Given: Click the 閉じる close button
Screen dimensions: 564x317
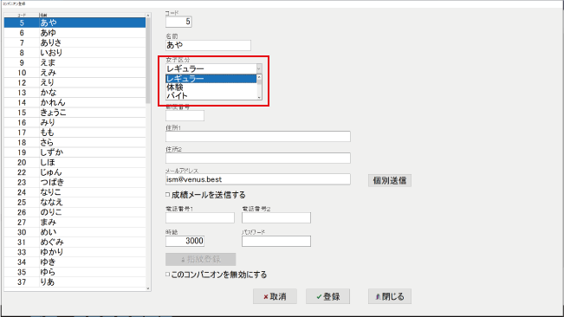Looking at the screenshot, I should [390, 296].
